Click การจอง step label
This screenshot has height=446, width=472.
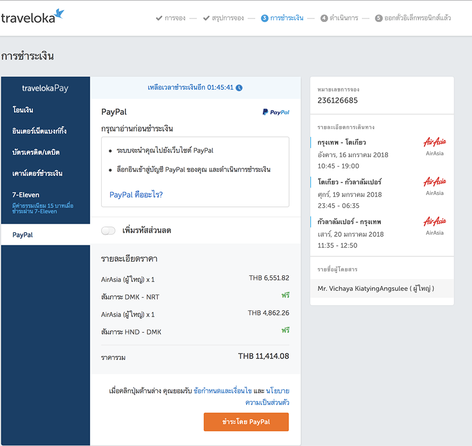tap(175, 18)
